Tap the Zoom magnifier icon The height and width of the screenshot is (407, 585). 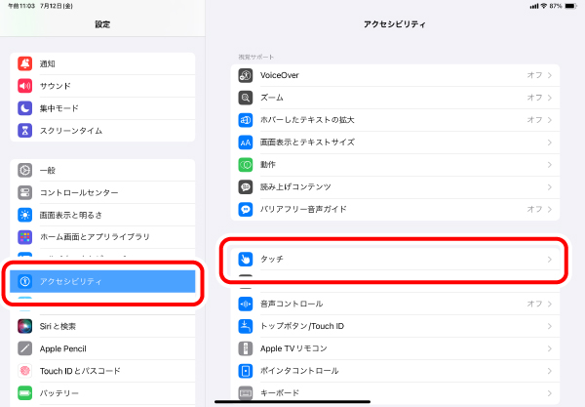click(x=246, y=98)
